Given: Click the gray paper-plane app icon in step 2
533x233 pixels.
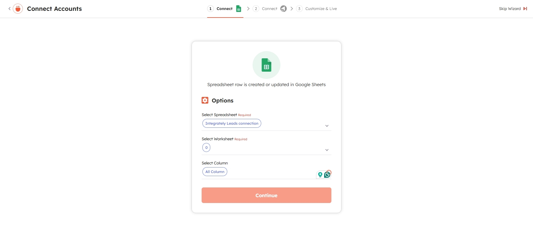Looking at the screenshot, I should tap(283, 9).
